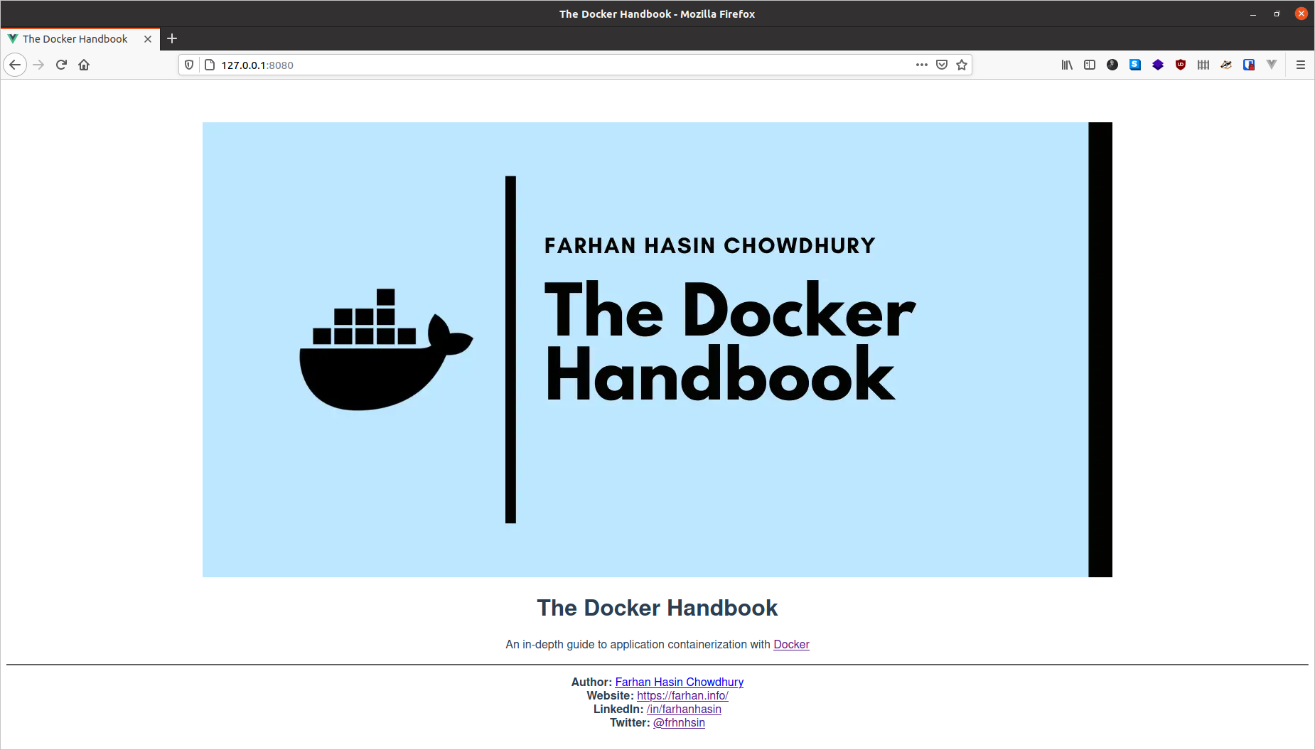Follow the Docker link in description

(x=791, y=644)
